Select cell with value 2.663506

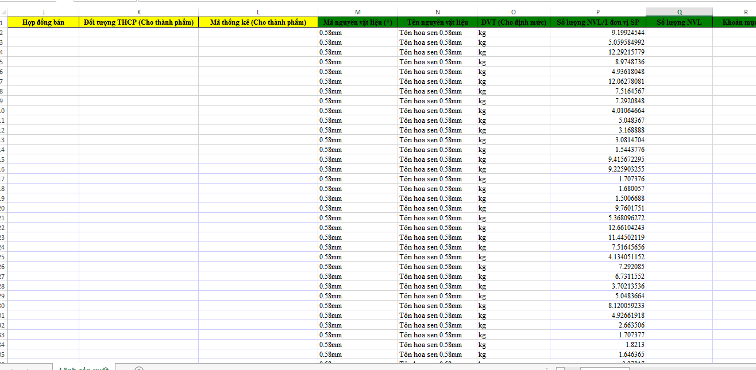click(x=598, y=325)
